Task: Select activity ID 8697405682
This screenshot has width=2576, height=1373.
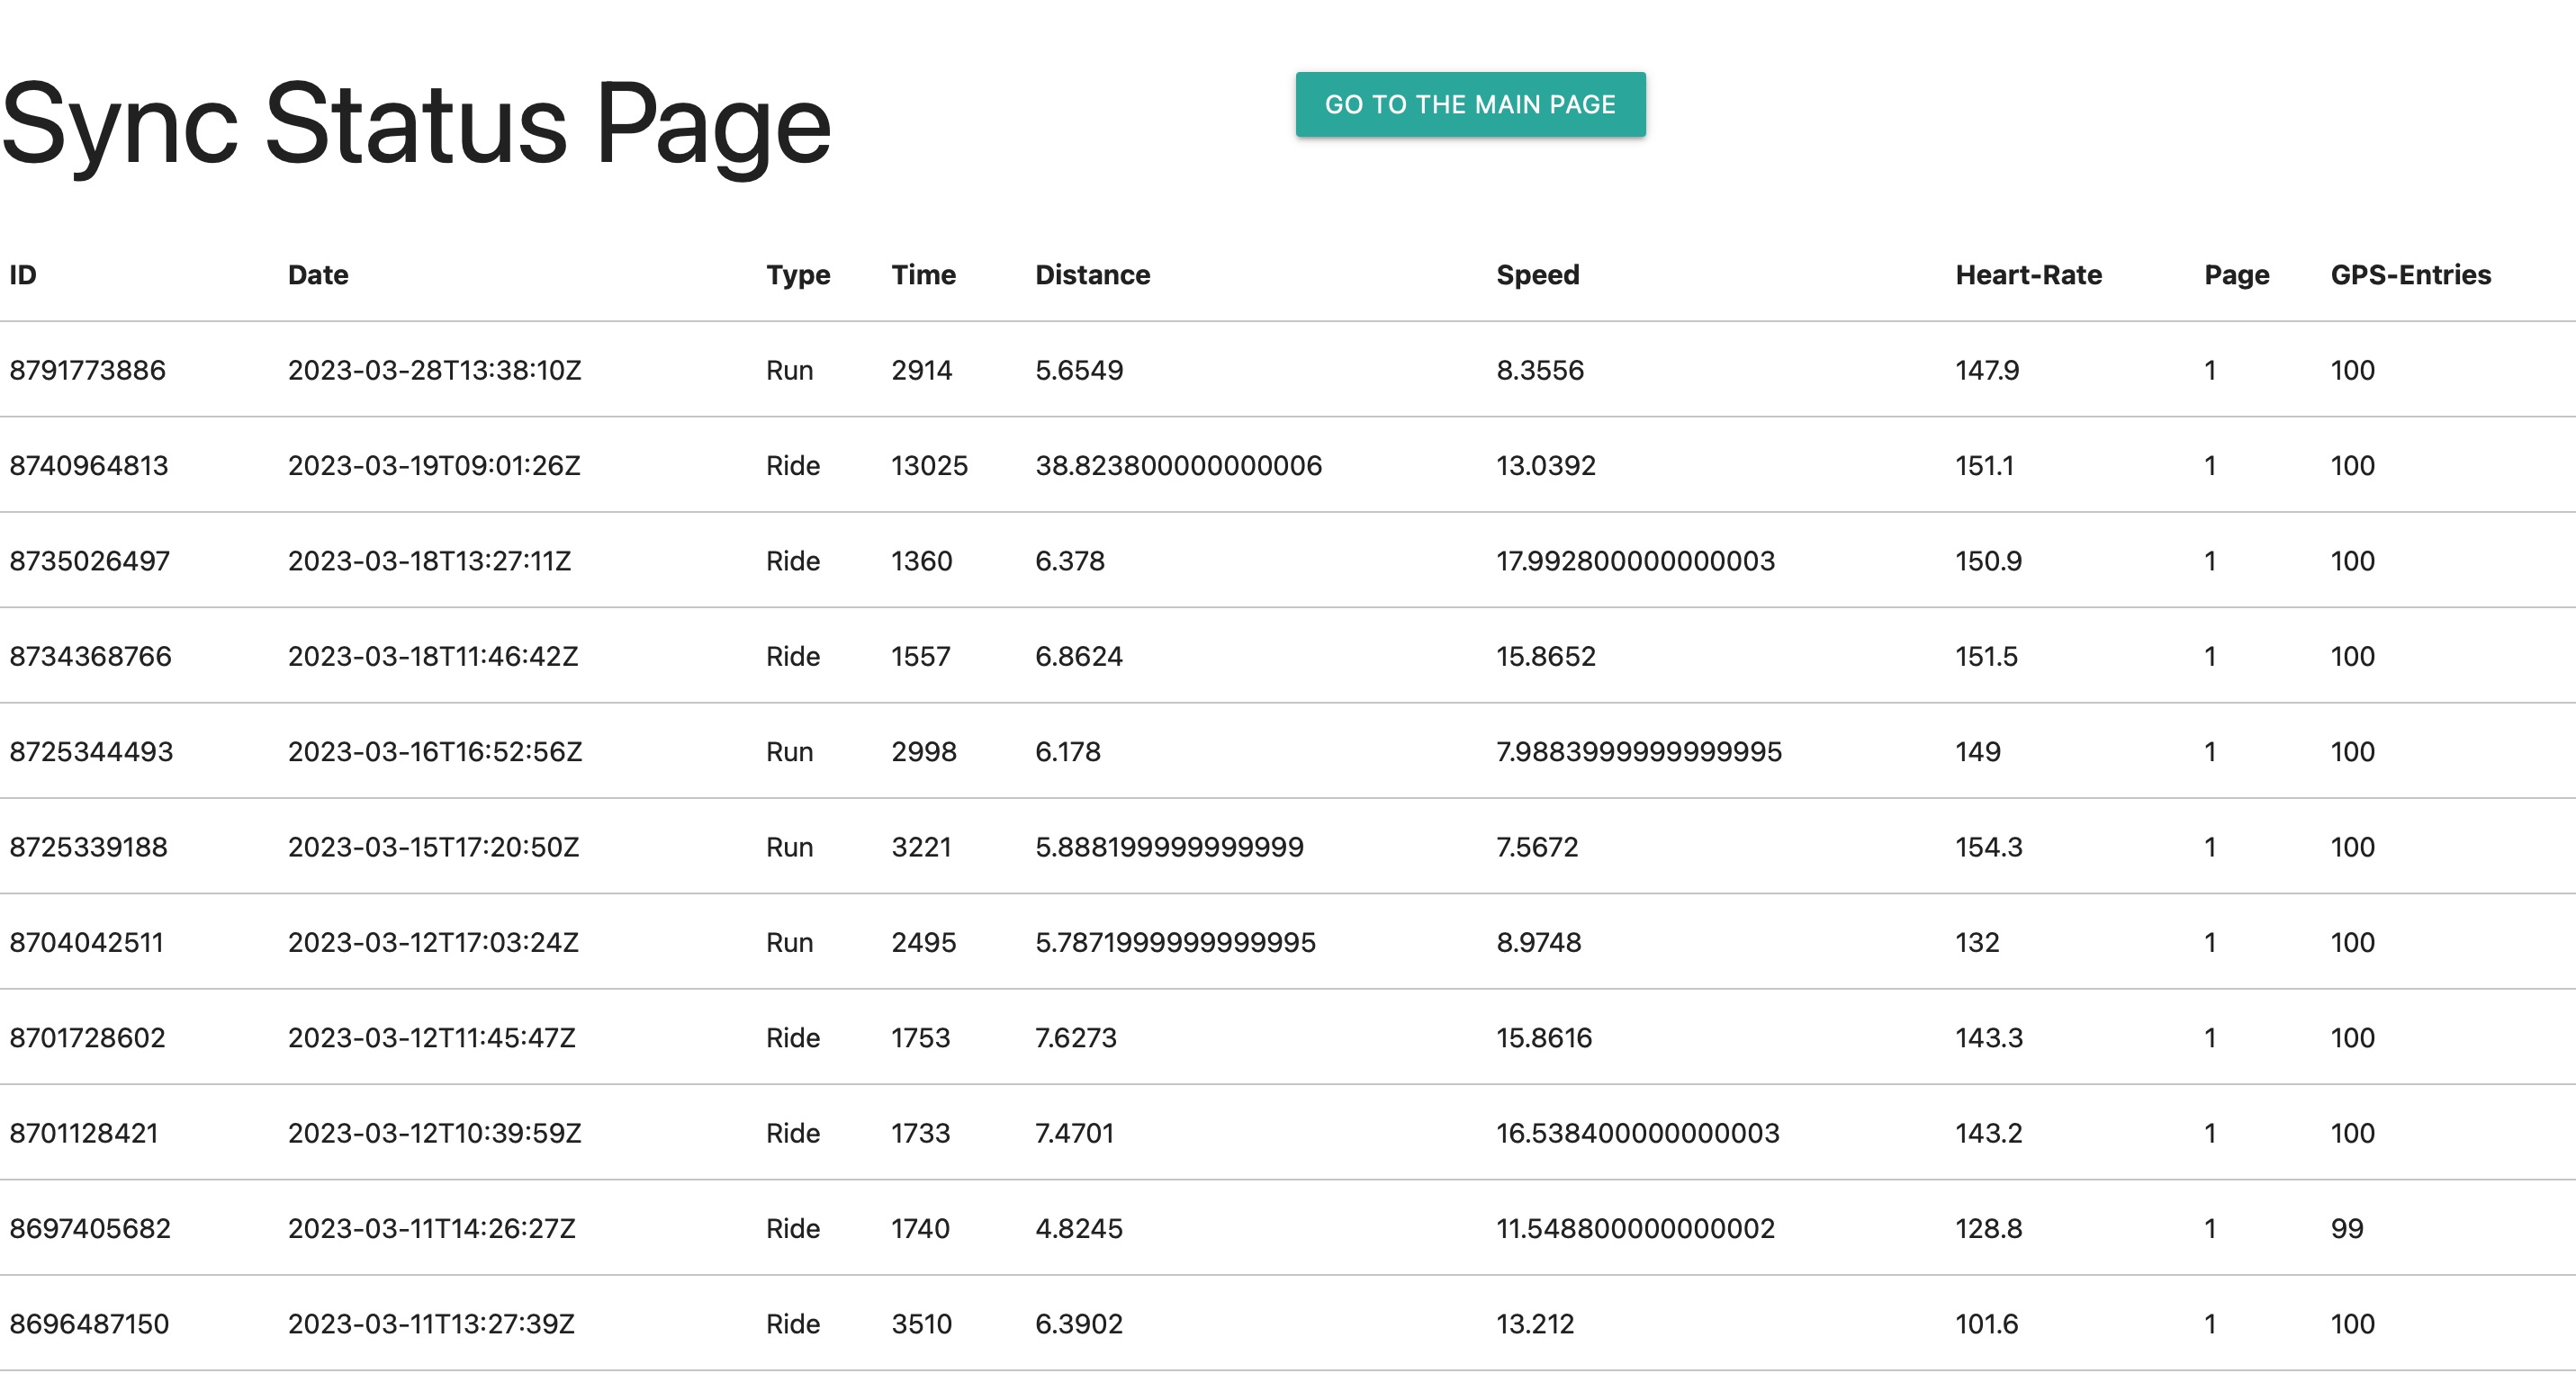Action: pos(90,1228)
